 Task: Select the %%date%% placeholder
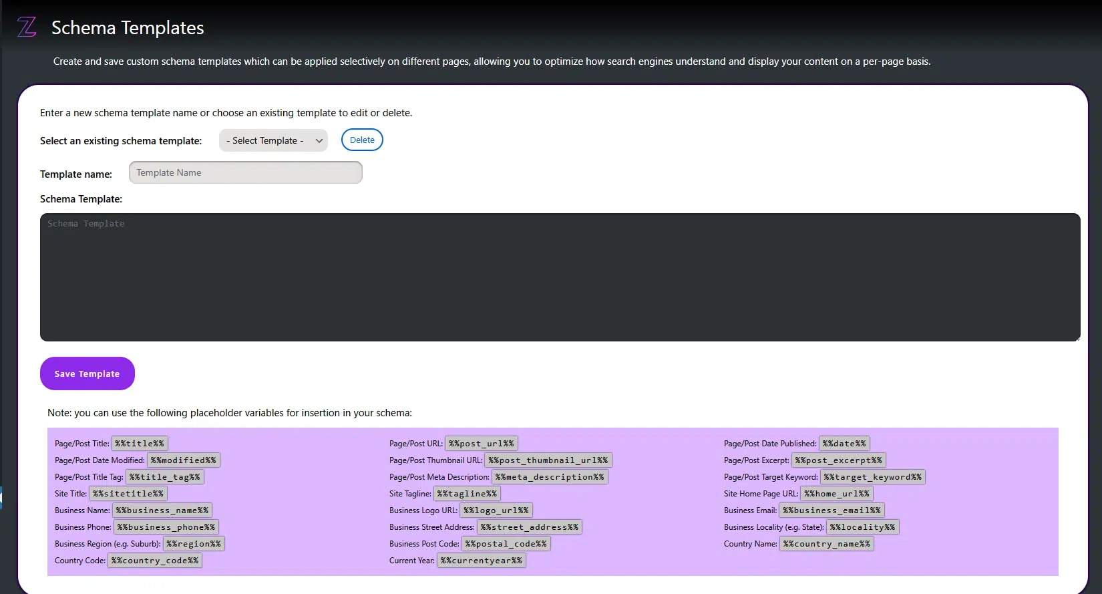tap(844, 444)
